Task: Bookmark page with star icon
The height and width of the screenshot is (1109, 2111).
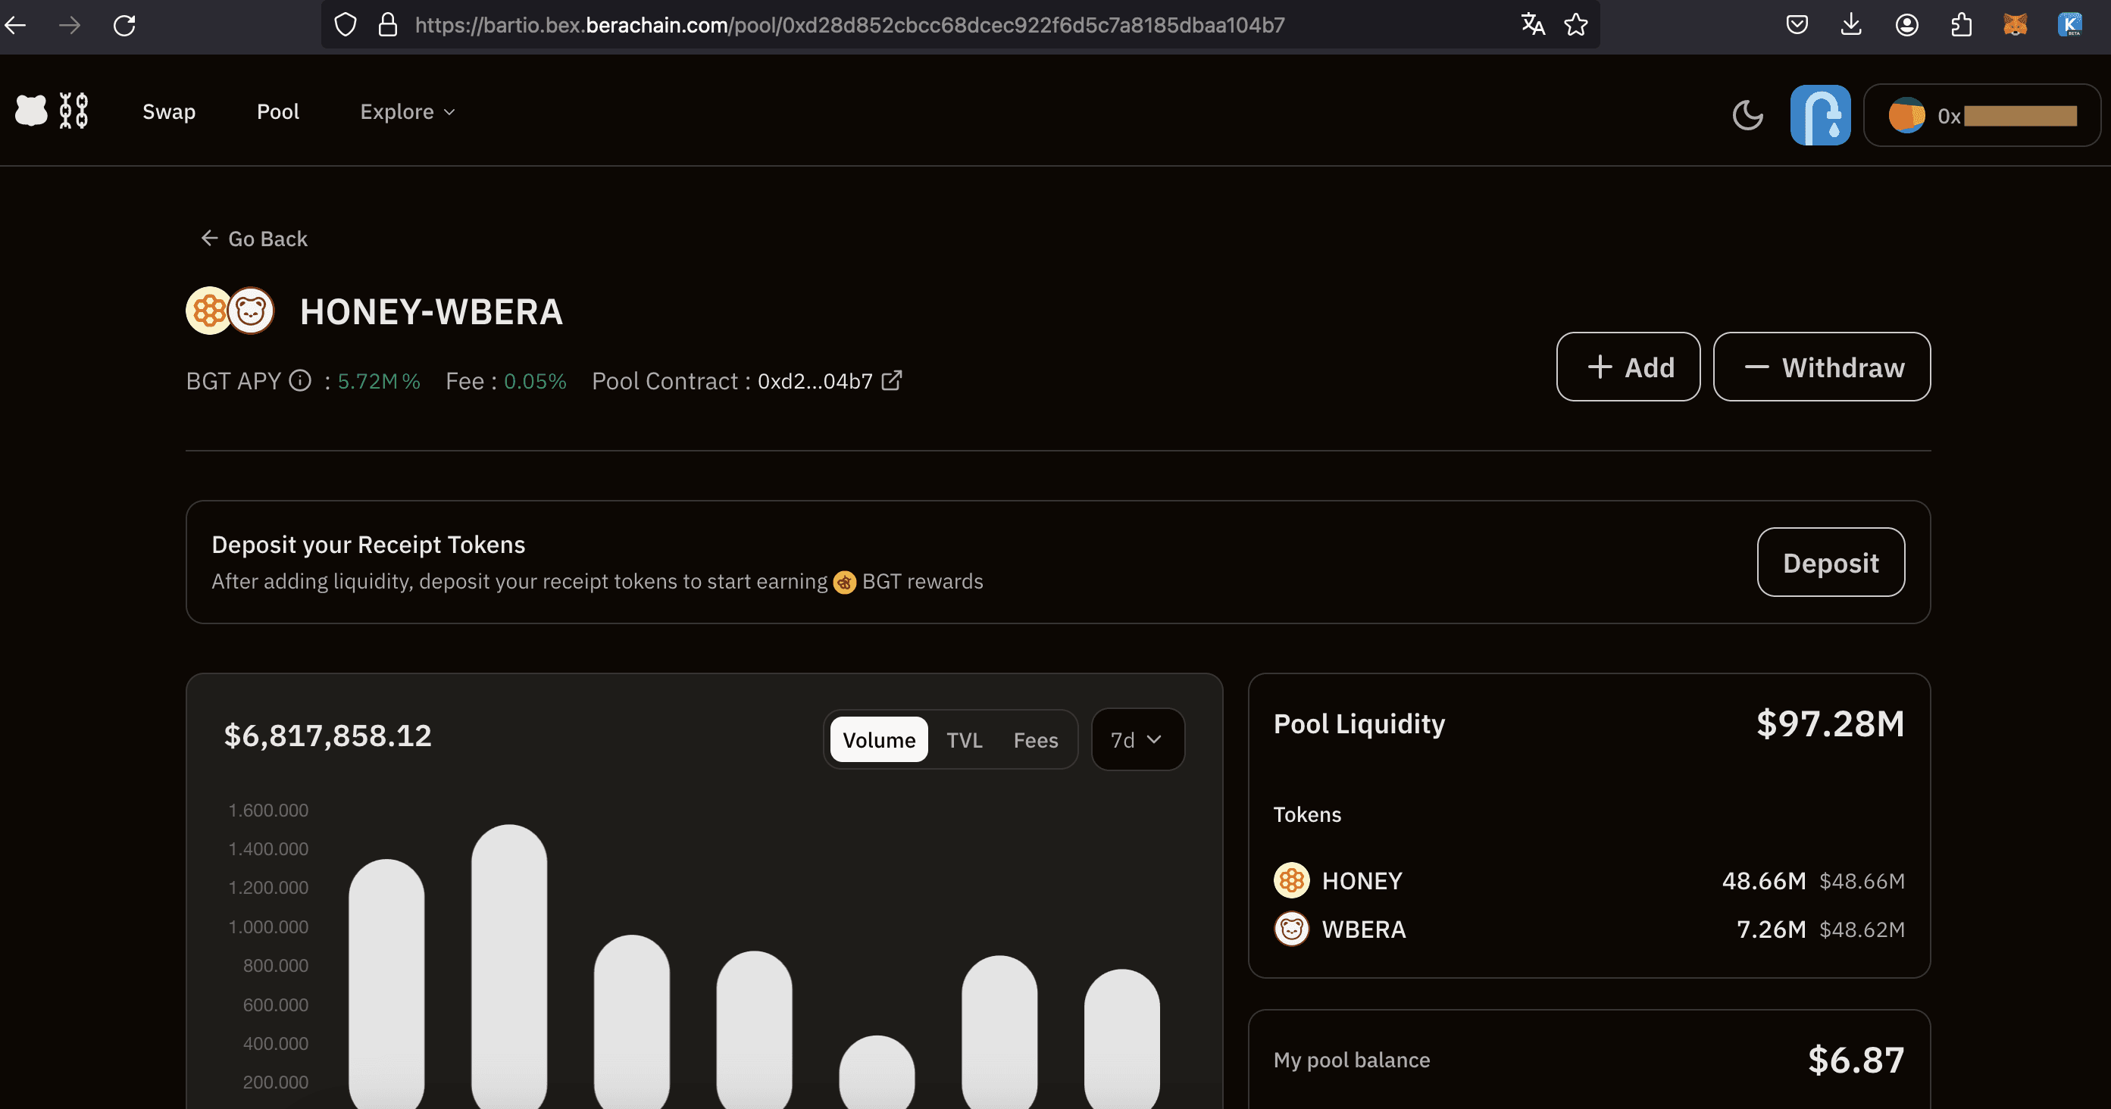Action: click(x=1575, y=26)
